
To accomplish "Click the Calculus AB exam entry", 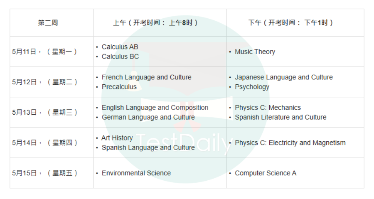I will point(120,47).
